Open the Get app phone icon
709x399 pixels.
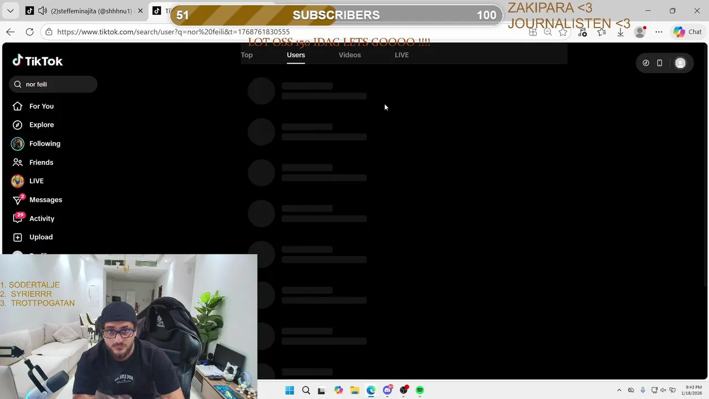pyautogui.click(x=659, y=63)
